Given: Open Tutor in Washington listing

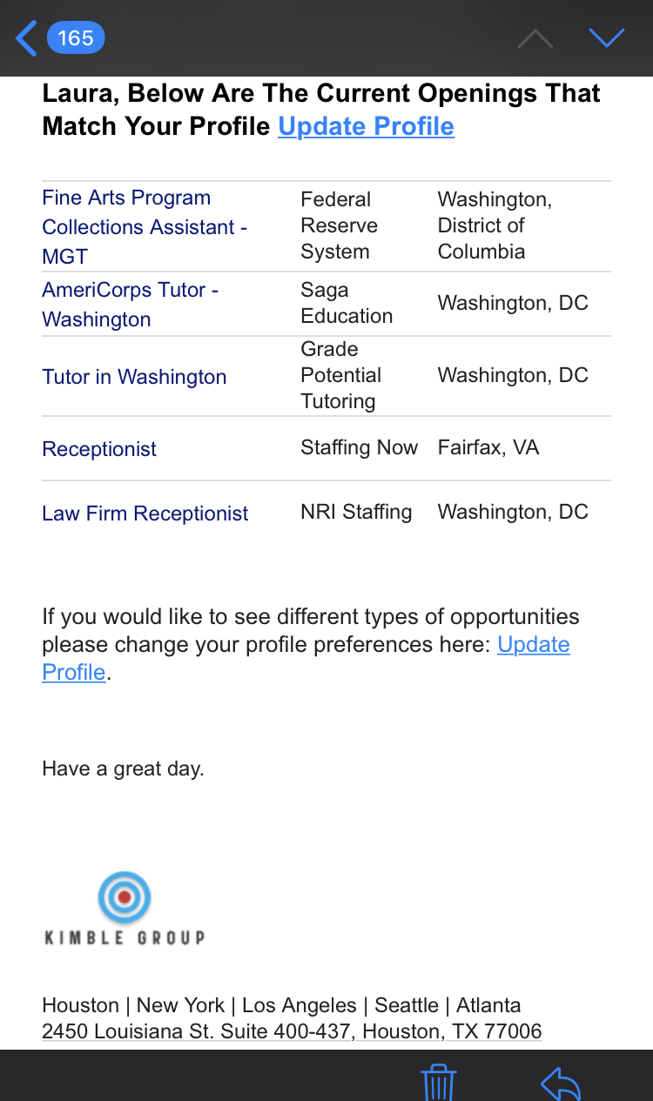Looking at the screenshot, I should 134,377.
